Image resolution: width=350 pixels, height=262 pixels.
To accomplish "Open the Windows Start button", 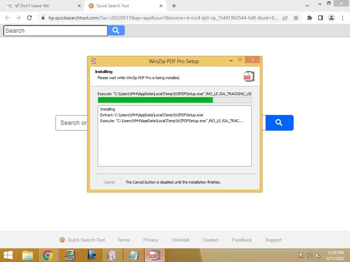I will click(x=8, y=255).
